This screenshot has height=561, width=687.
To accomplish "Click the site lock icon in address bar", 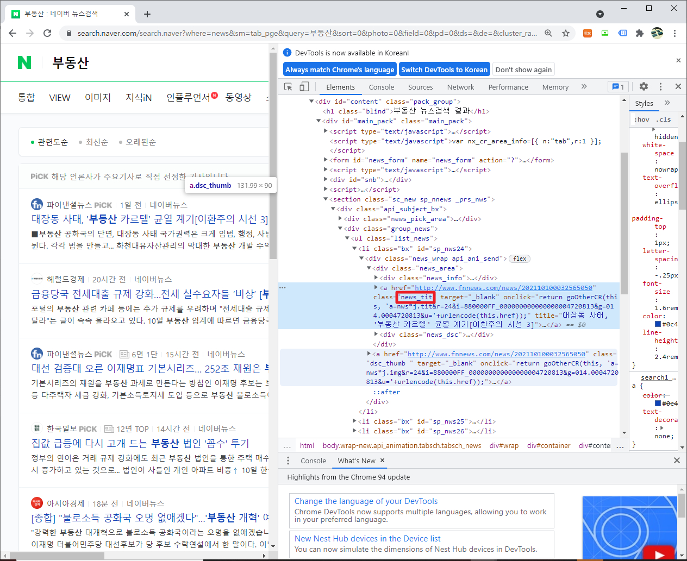I will (x=68, y=33).
